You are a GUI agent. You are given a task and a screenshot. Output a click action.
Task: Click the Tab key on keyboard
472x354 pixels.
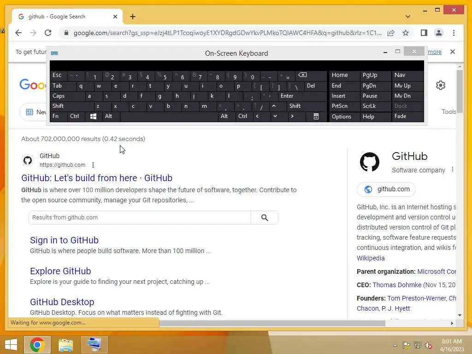(x=63, y=86)
